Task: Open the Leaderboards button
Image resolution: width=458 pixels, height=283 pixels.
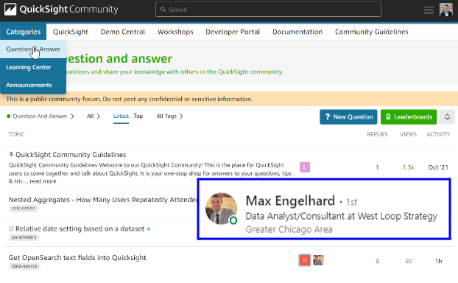Action: [x=409, y=117]
